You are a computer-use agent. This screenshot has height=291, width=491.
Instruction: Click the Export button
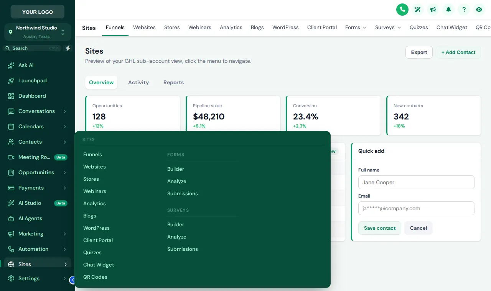pos(419,52)
